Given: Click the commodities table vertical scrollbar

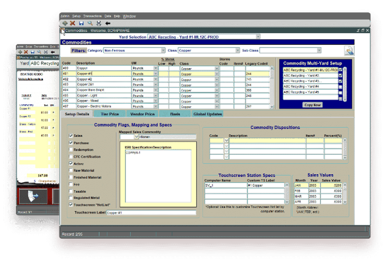Looking at the screenshot, I should point(272,87).
